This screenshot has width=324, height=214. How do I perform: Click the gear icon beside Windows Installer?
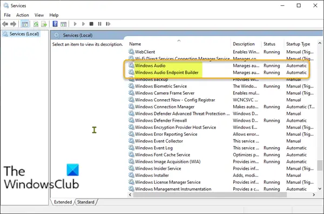tap(131, 175)
